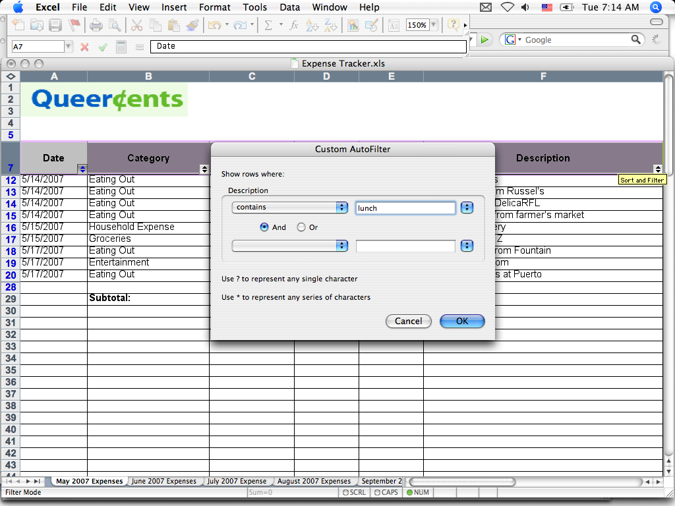Open the Chart Wizard icon
Viewport: 675px width, 506px height.
(353, 26)
